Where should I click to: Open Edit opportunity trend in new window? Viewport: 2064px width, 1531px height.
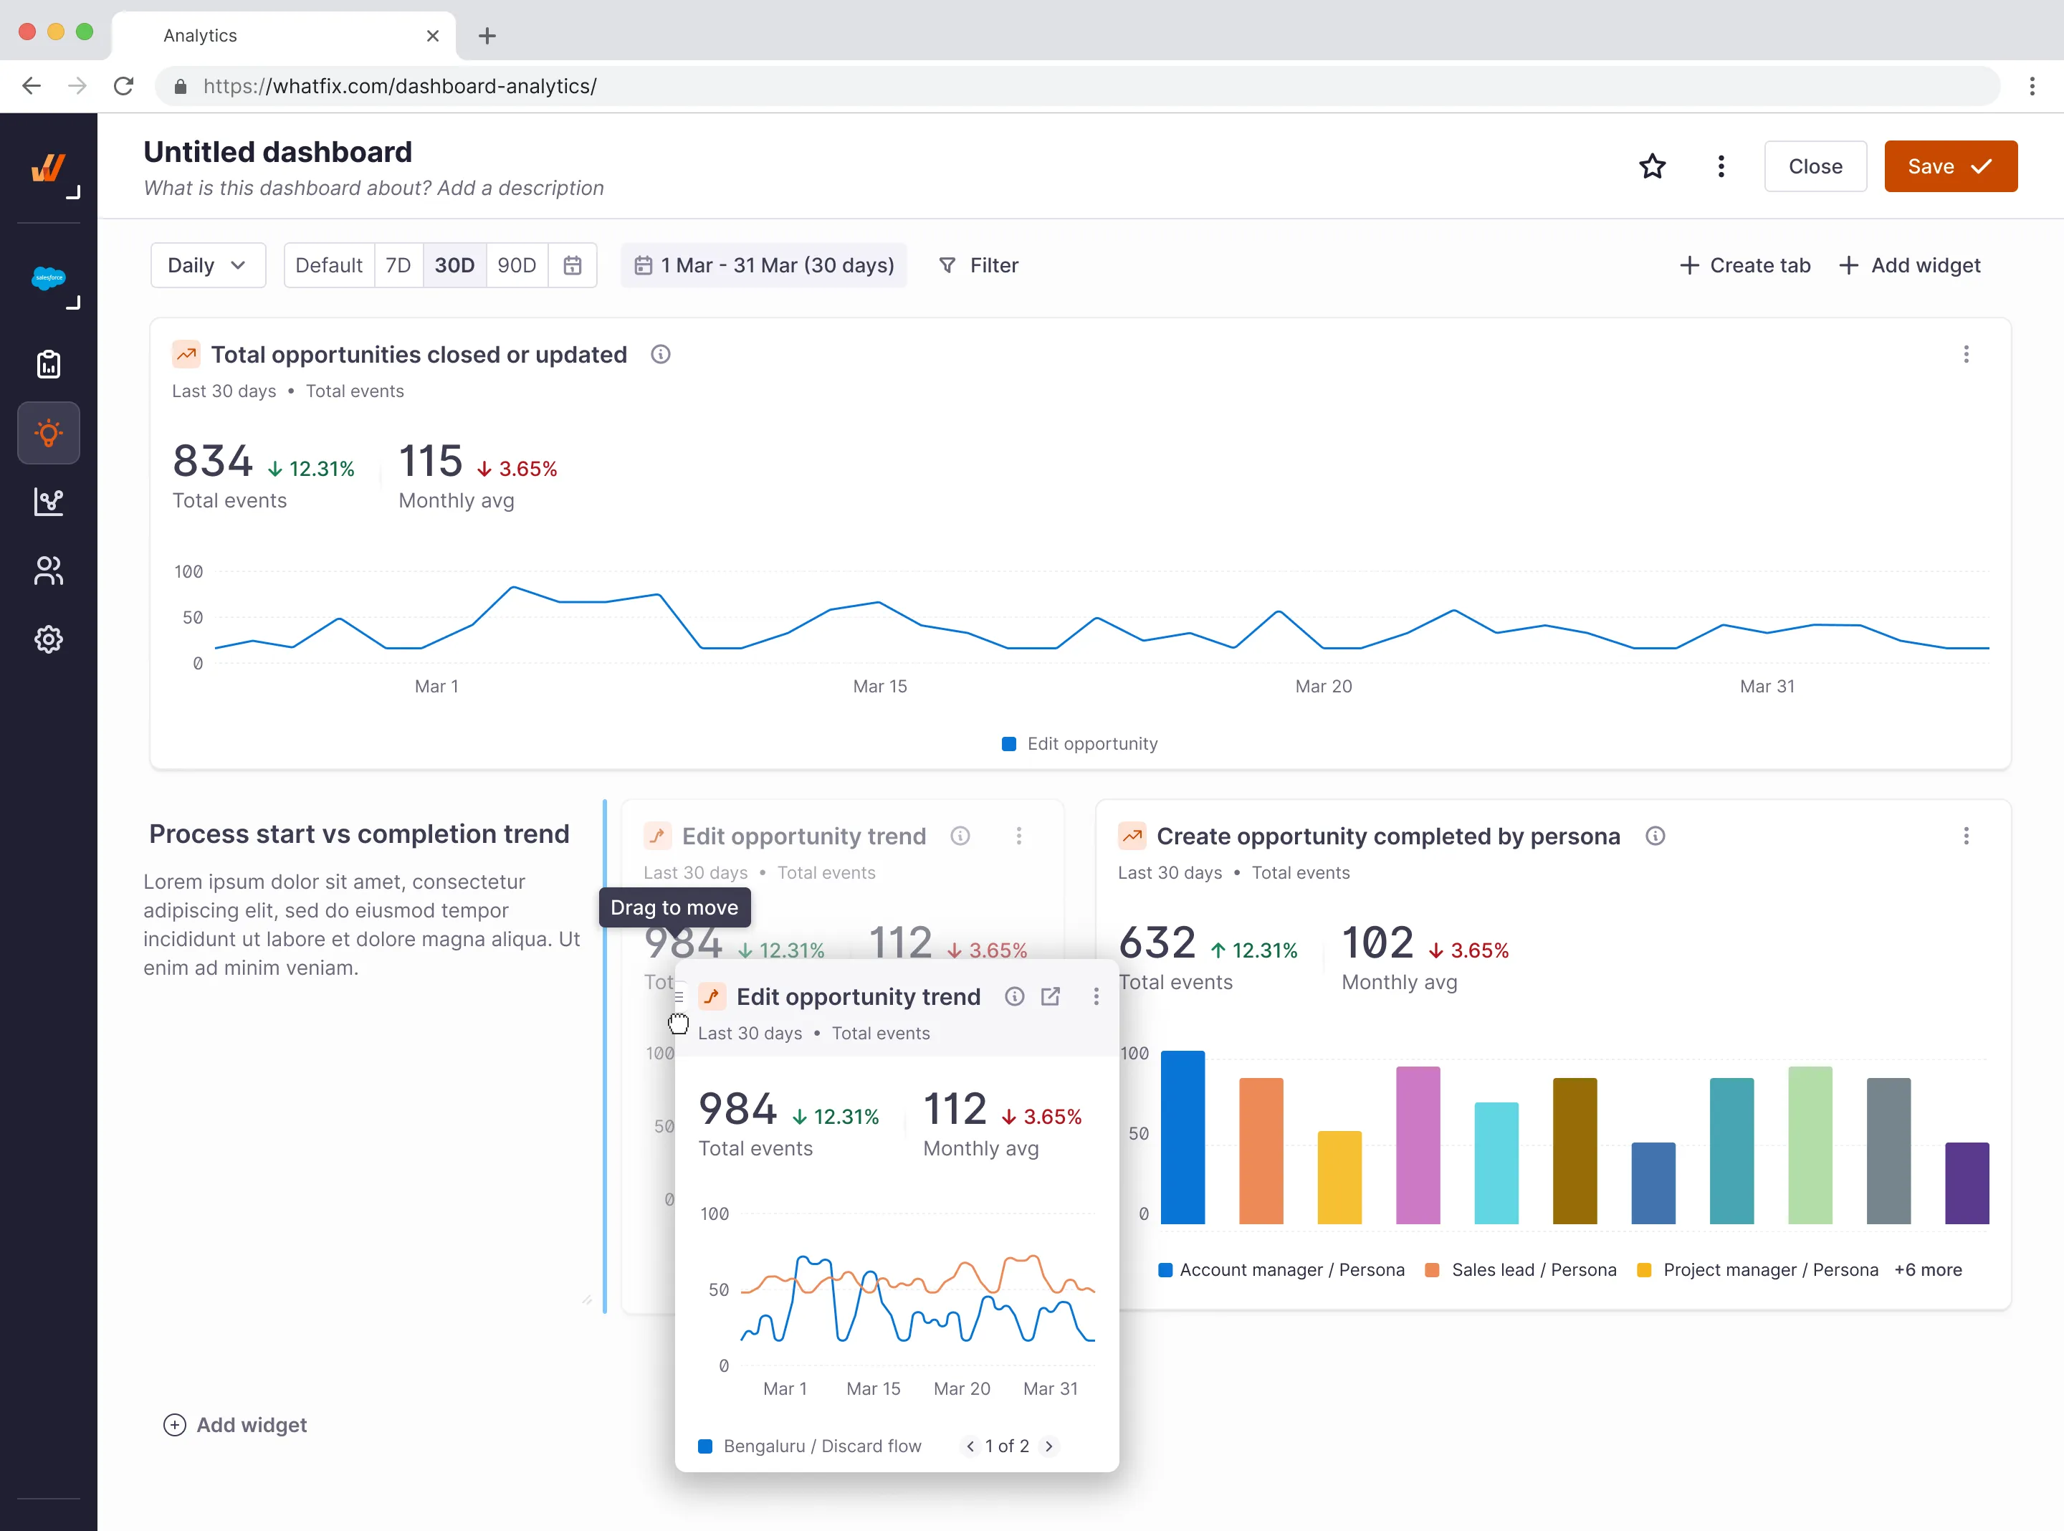1051,996
